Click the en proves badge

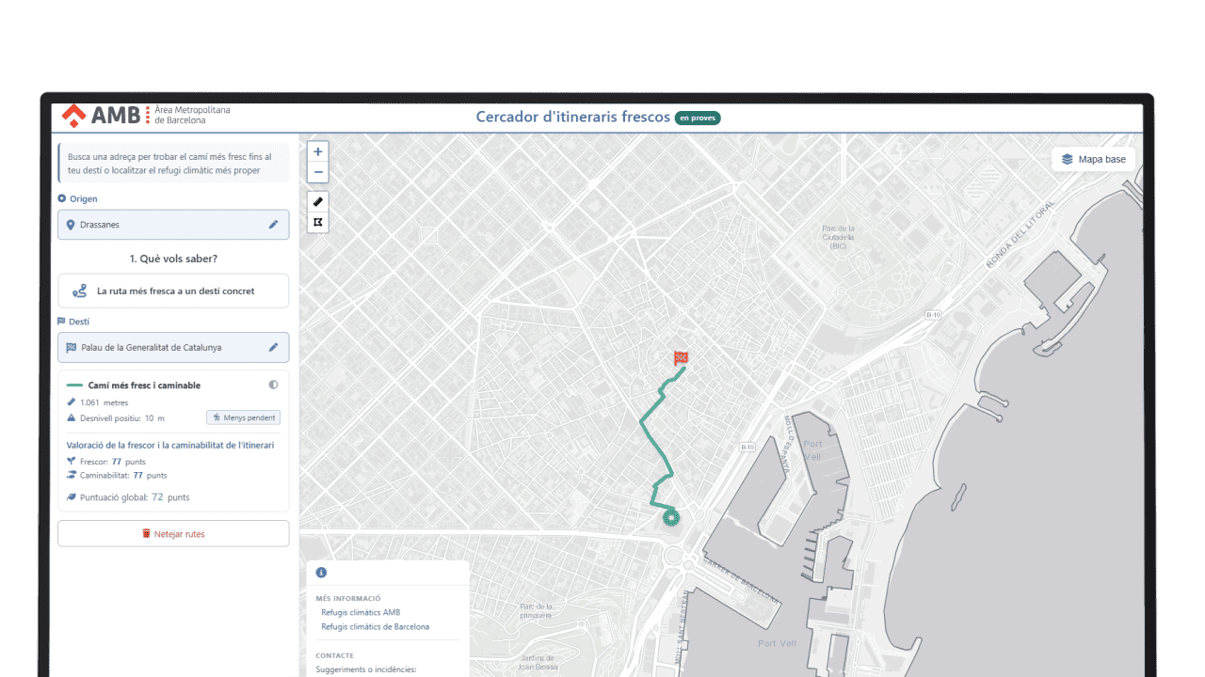(698, 118)
